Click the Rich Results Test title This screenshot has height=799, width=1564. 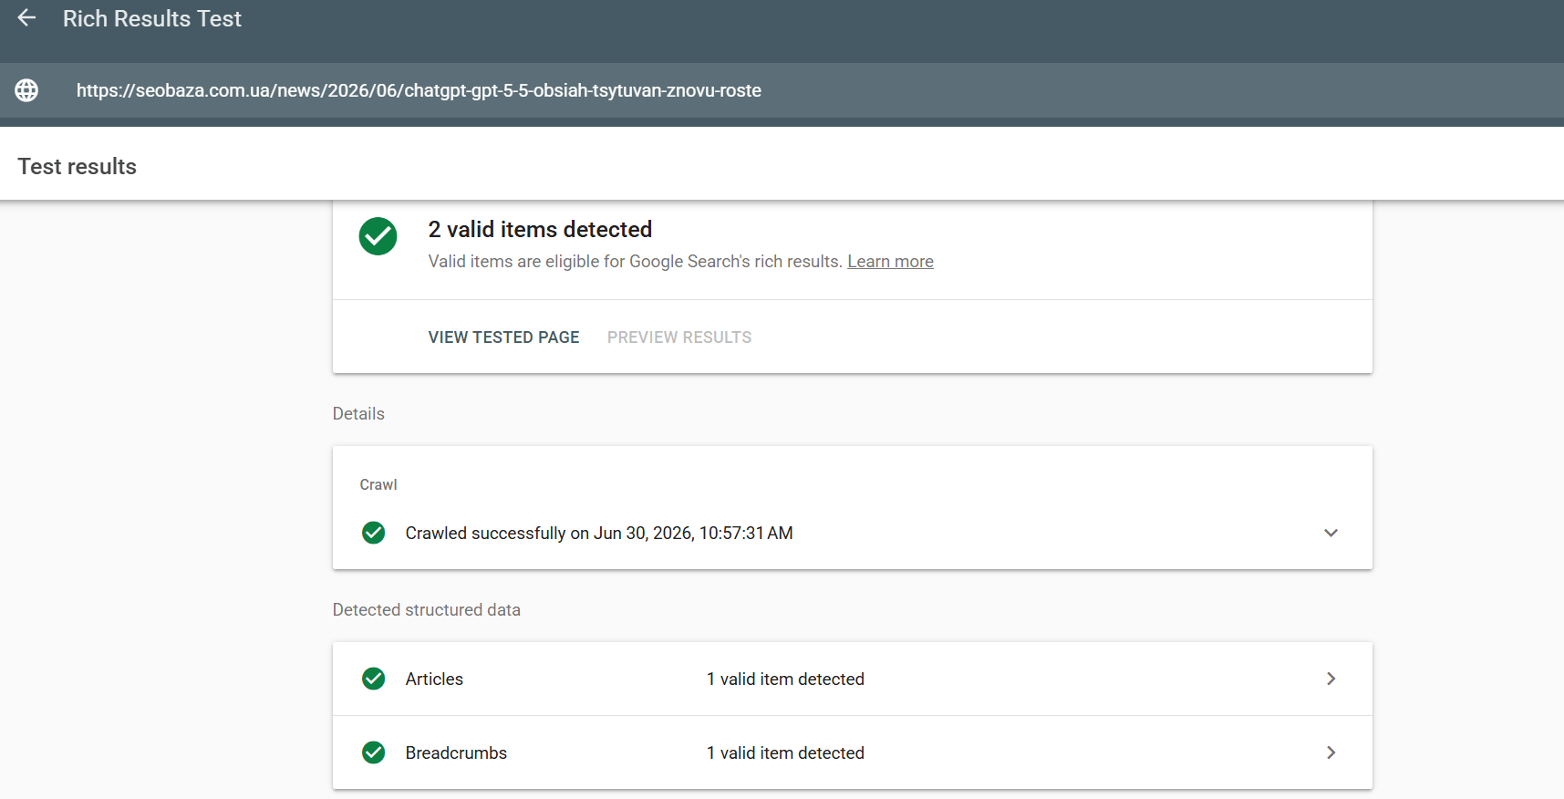152,18
